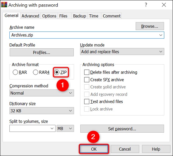Switch to the General tab
The image size is (173, 156).
pyautogui.click(x=12, y=16)
